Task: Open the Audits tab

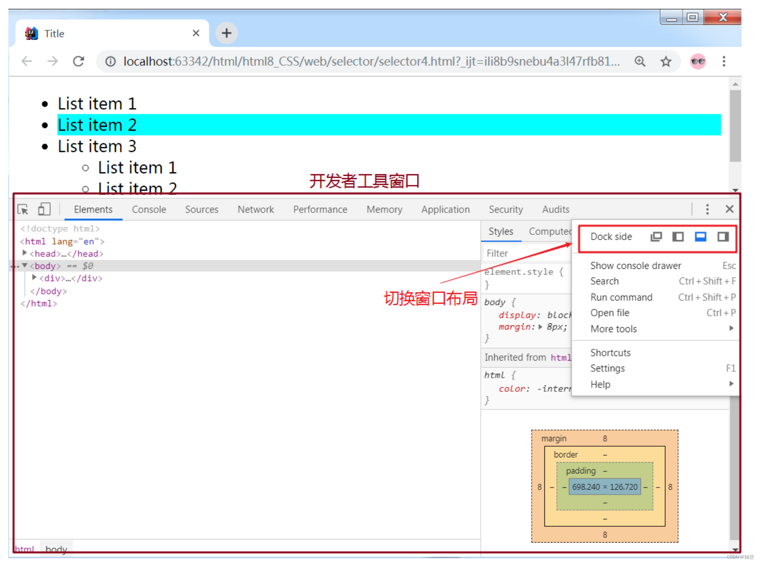Action: pos(555,209)
